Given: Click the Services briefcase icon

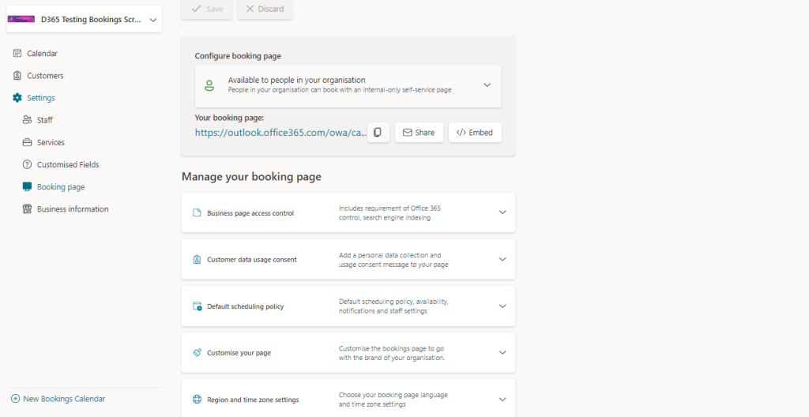Looking at the screenshot, I should [27, 143].
